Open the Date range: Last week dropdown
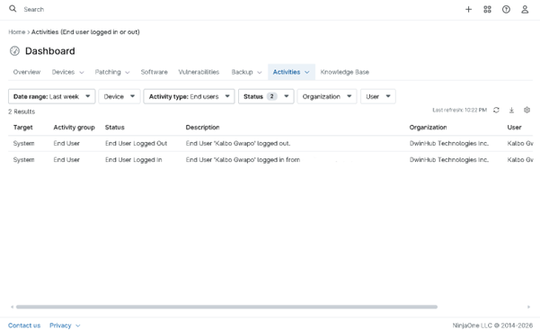 click(x=51, y=96)
